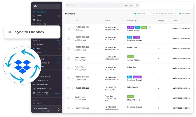Show More labels in sidebar
The width and height of the screenshot is (196, 117).
pyautogui.click(x=38, y=53)
